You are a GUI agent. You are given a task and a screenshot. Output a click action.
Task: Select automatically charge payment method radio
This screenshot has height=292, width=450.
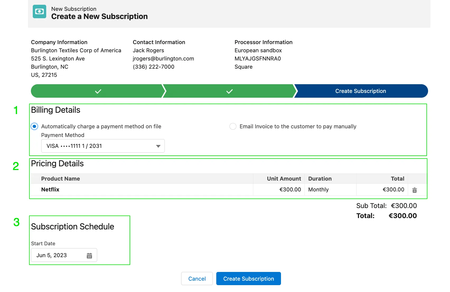[x=34, y=126]
